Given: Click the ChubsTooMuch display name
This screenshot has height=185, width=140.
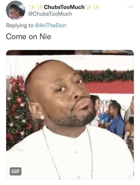Looking at the screenshot, I should [64, 7].
